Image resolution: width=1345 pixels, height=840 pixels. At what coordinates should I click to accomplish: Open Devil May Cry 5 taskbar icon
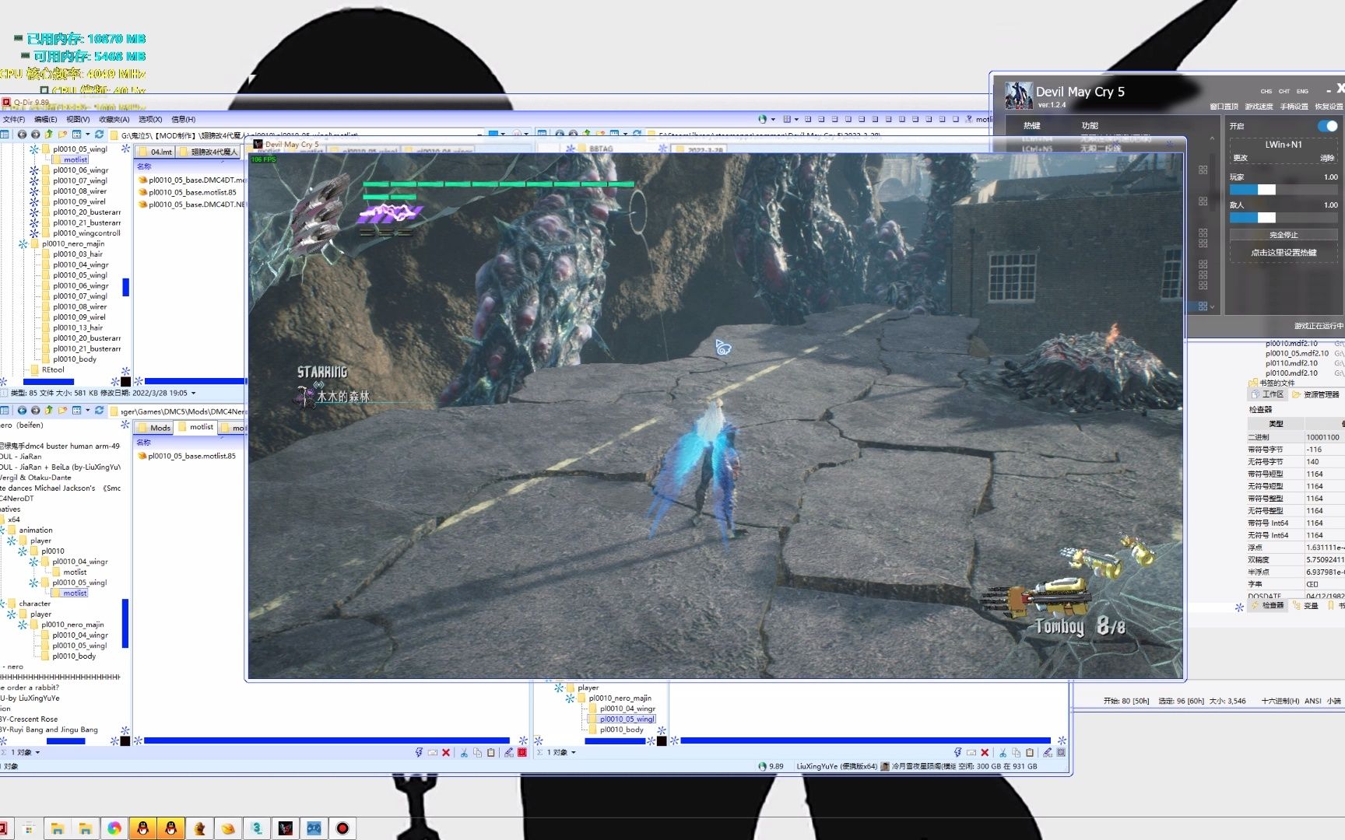click(286, 828)
